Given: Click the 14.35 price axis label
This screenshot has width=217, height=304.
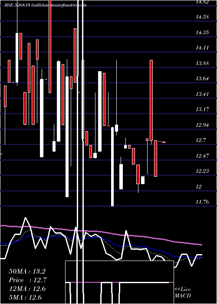Looking at the screenshot, I should (x=202, y=33).
